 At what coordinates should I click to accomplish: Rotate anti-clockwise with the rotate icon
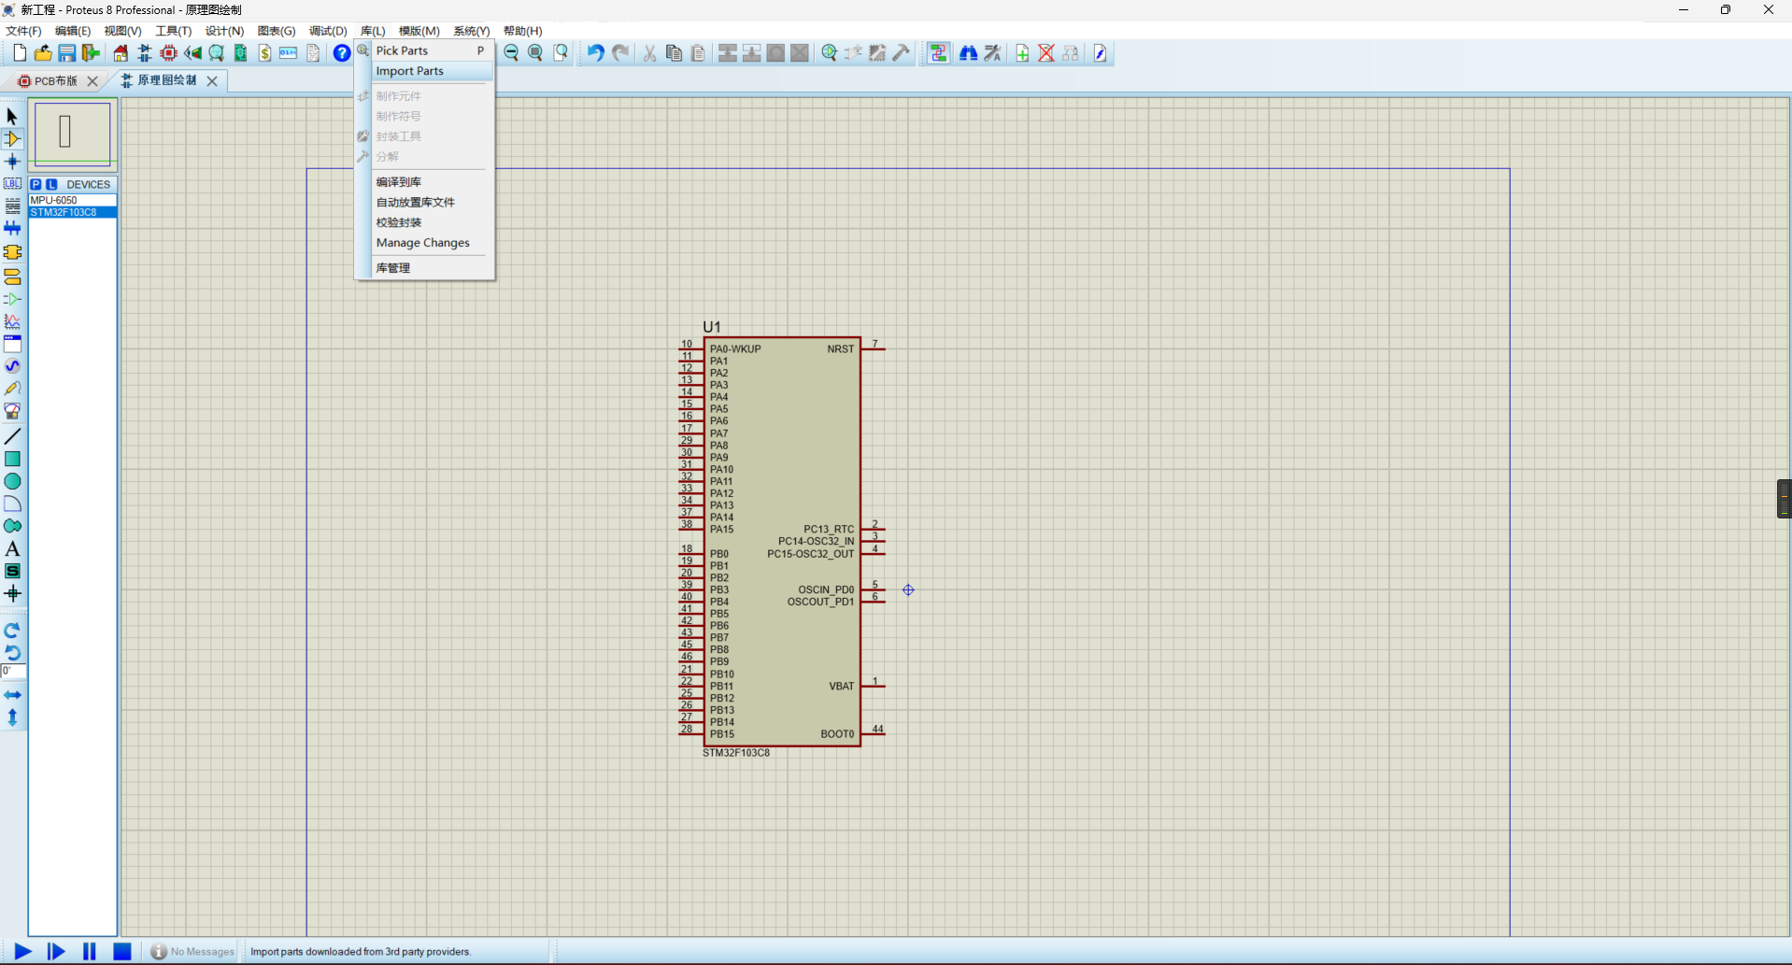12,652
